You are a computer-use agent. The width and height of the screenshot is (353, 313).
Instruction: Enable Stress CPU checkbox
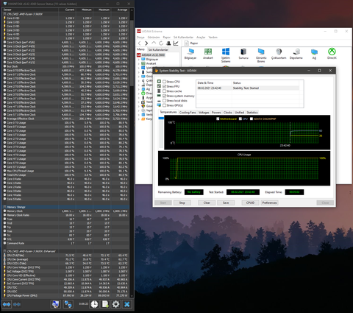165,82
